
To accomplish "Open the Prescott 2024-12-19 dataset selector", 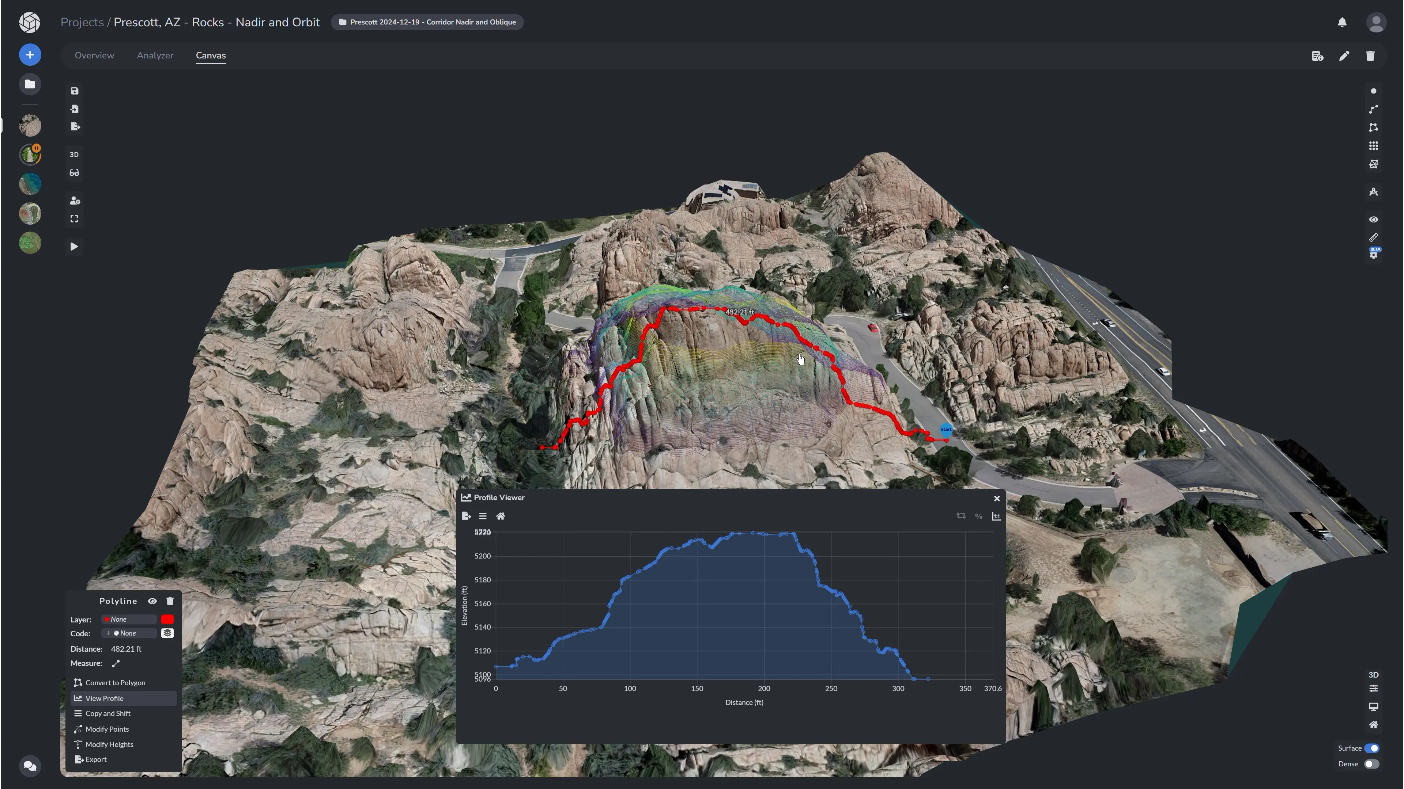I will point(427,22).
